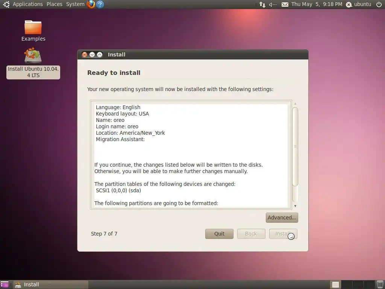
Task: Select Install Ubuntu 10.04.4 LTS desktop icon
Action: (x=33, y=63)
